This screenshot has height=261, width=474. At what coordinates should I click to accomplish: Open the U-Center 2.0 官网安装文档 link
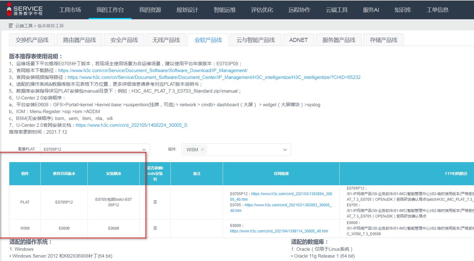(132, 125)
